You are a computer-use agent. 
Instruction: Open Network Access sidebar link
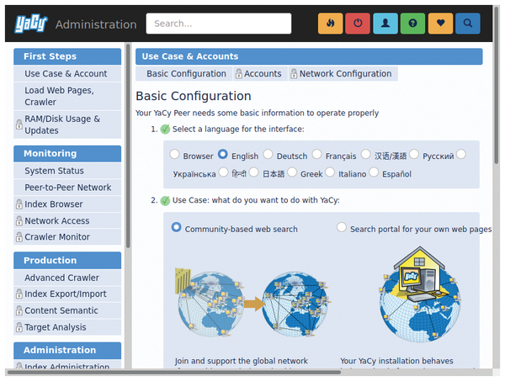[67, 221]
